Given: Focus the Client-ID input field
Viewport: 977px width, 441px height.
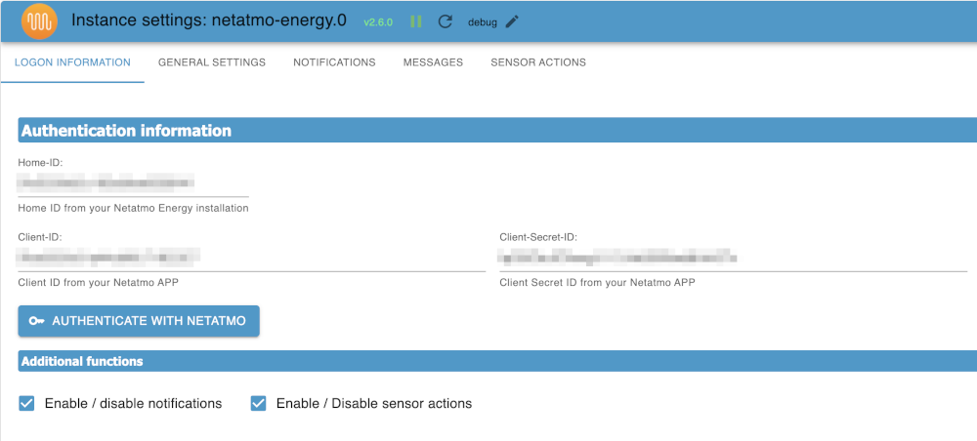Looking at the screenshot, I should (252, 257).
